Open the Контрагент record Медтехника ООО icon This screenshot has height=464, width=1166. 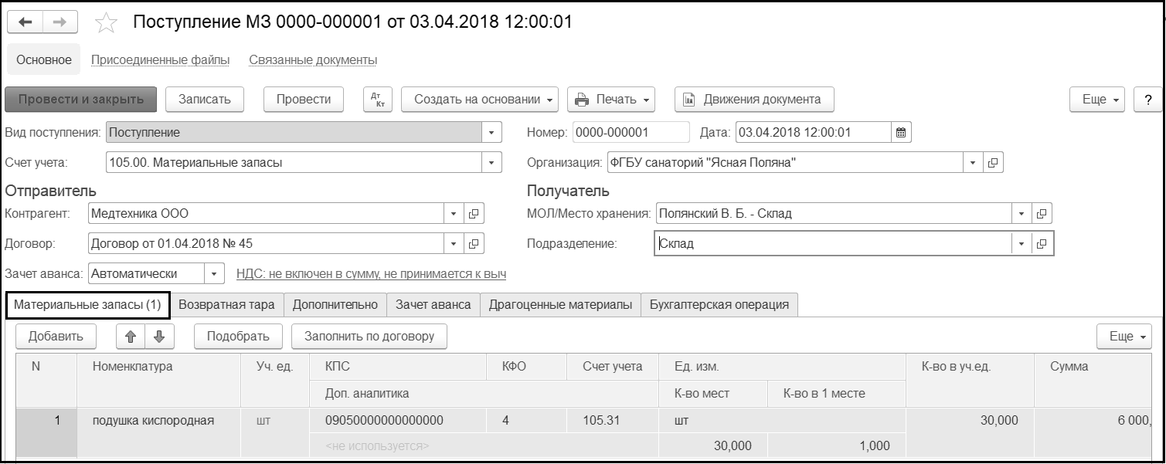(x=474, y=213)
